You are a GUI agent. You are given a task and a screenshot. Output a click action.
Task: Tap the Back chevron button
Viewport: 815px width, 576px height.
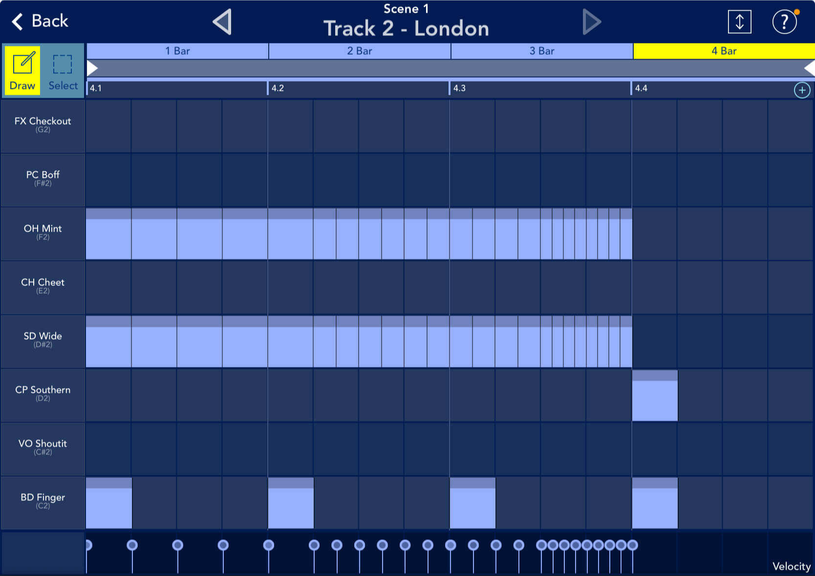coord(40,21)
